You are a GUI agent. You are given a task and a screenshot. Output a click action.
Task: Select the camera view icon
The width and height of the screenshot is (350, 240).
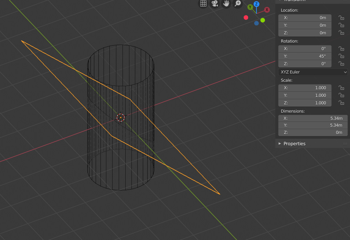click(x=214, y=4)
